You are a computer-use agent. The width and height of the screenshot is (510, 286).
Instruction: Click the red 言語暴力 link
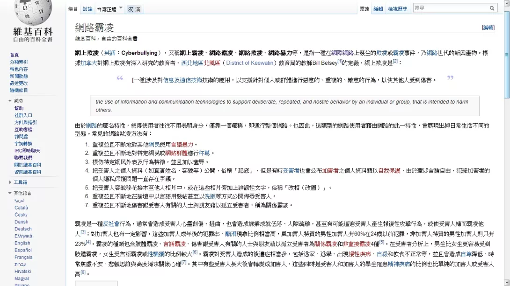[x=182, y=145]
